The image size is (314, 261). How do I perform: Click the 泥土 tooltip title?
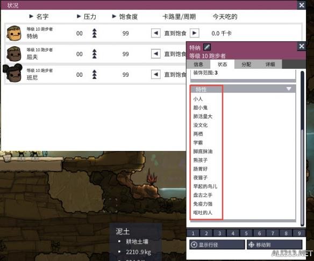(x=123, y=231)
